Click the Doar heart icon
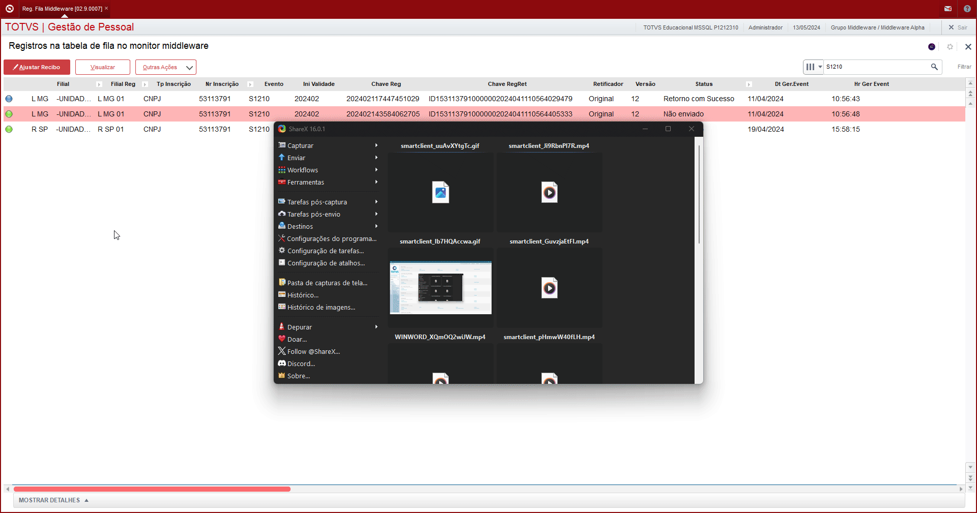The image size is (977, 513). coord(281,339)
